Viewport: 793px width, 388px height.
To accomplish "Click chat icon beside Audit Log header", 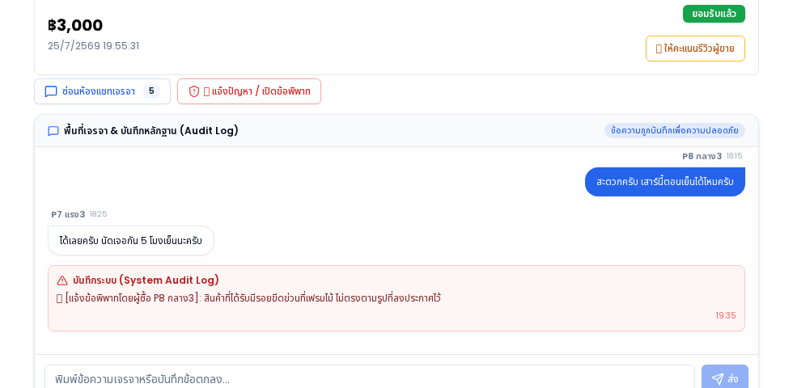I will [53, 131].
